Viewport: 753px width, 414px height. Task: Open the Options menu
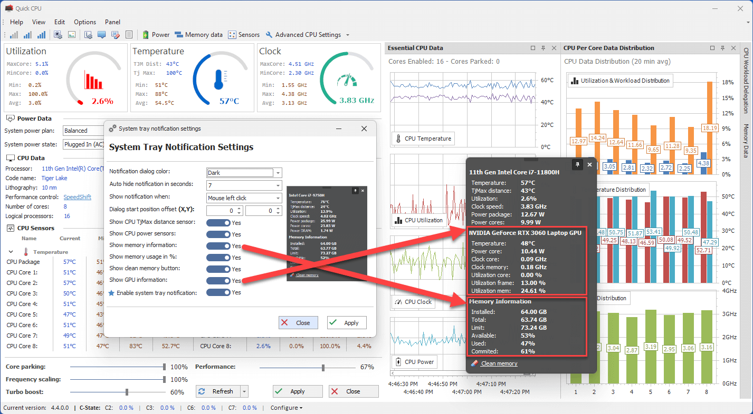click(x=85, y=22)
